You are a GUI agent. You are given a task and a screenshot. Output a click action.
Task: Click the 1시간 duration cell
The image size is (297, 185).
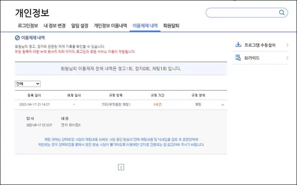[157, 104]
